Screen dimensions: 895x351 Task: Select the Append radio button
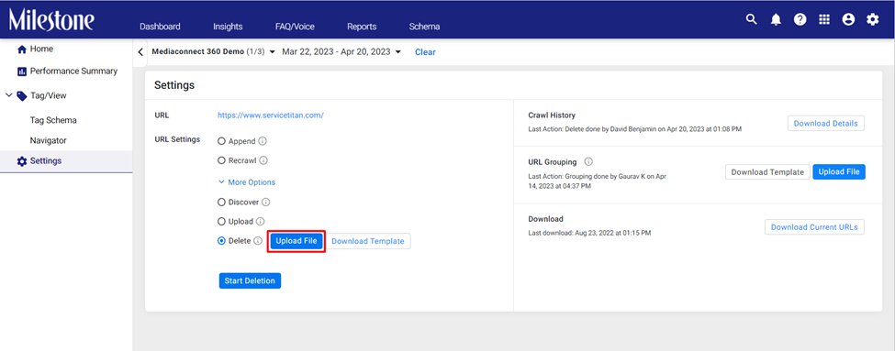pyautogui.click(x=221, y=141)
